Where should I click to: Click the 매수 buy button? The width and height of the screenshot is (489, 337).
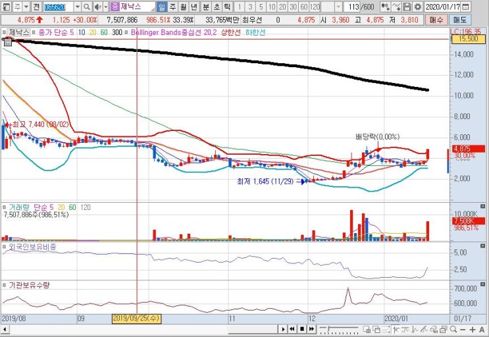(x=436, y=20)
